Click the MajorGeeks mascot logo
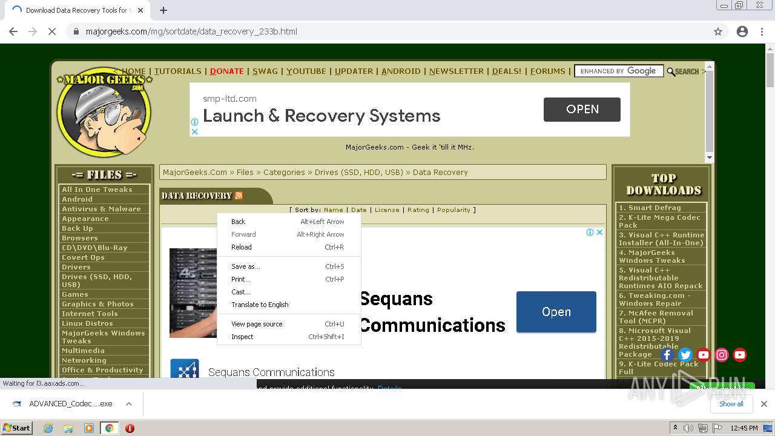Image resolution: width=775 pixels, height=436 pixels. coord(104,112)
